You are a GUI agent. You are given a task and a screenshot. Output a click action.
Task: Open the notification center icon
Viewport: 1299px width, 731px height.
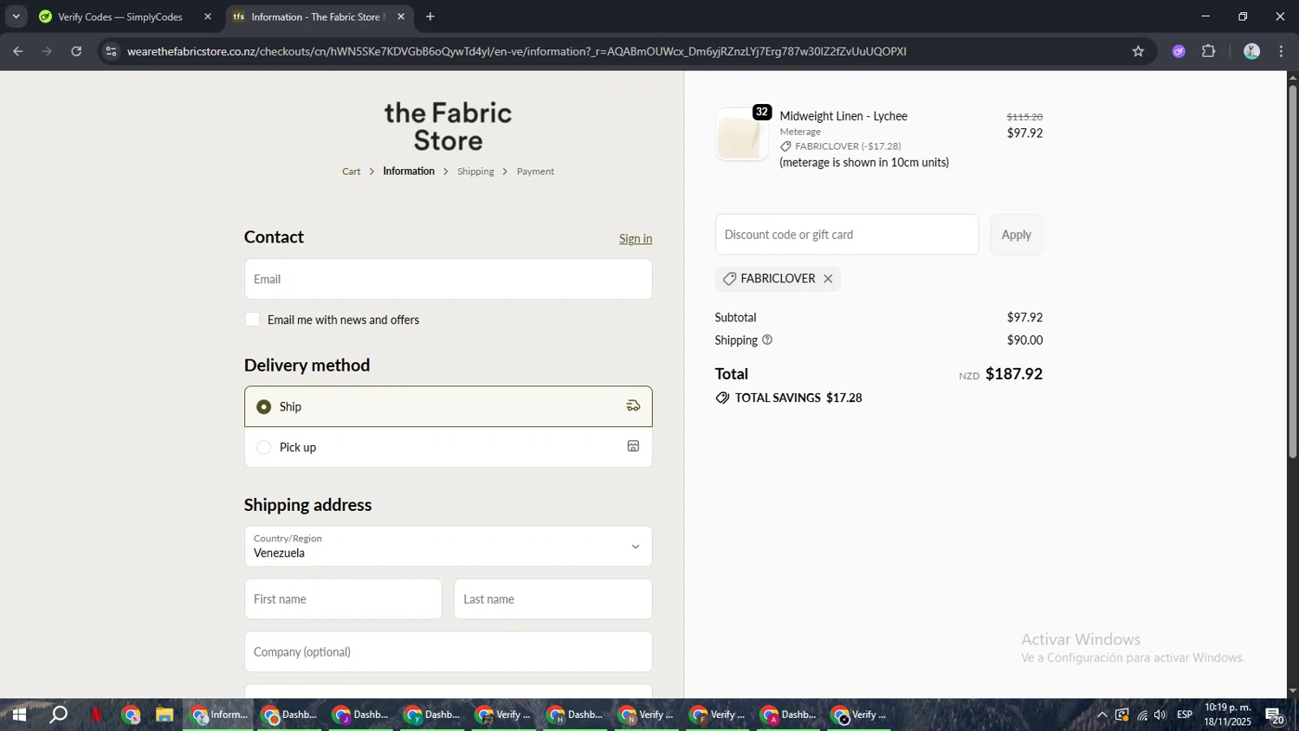pos(1275,715)
